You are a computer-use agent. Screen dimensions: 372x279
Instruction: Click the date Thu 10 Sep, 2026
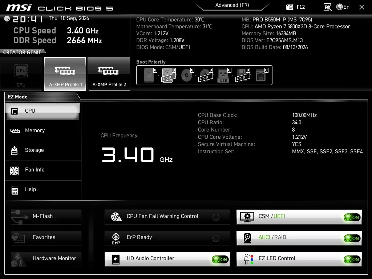point(69,18)
